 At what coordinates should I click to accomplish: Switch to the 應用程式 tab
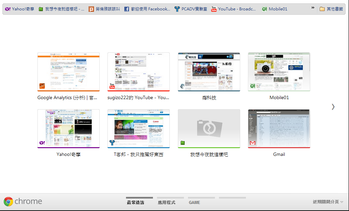click(x=166, y=202)
